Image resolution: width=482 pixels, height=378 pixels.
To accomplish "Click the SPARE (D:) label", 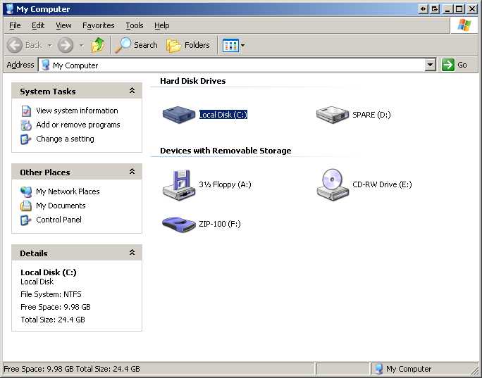I will click(x=371, y=115).
